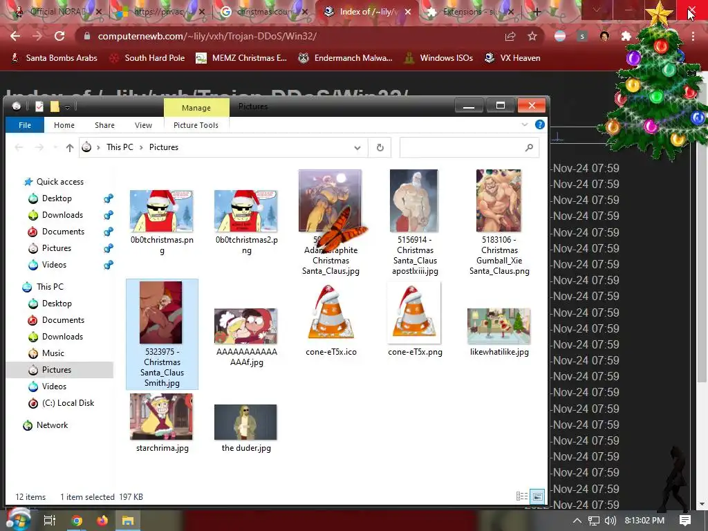This screenshot has height=531, width=708.
Task: Open the notification center icon
Action: click(685, 521)
